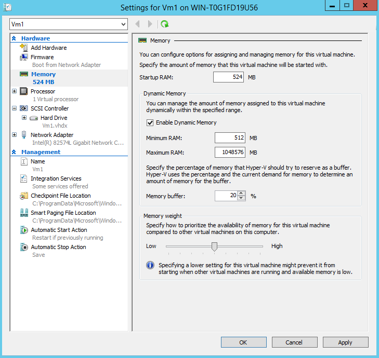Viewport: 379px width, 358px height.
Task: Open Integration Services settings
Action: point(56,178)
